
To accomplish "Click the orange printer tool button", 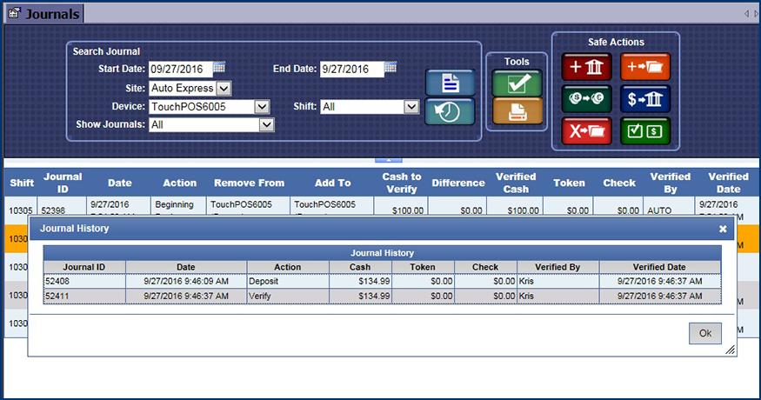I will pyautogui.click(x=517, y=110).
